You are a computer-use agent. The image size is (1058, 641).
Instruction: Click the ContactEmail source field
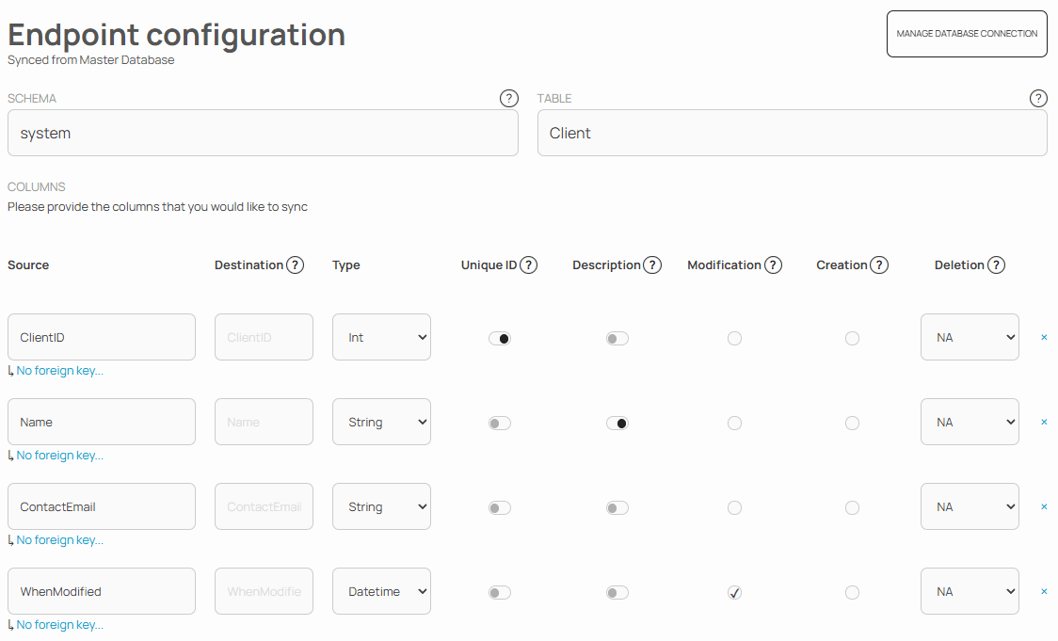pyautogui.click(x=102, y=506)
